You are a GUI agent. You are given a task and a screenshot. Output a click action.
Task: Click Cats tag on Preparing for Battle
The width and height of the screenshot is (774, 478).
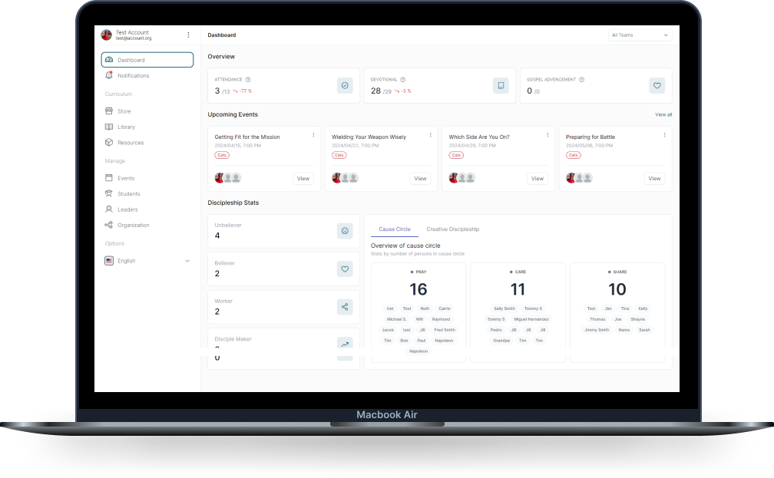pyautogui.click(x=573, y=155)
